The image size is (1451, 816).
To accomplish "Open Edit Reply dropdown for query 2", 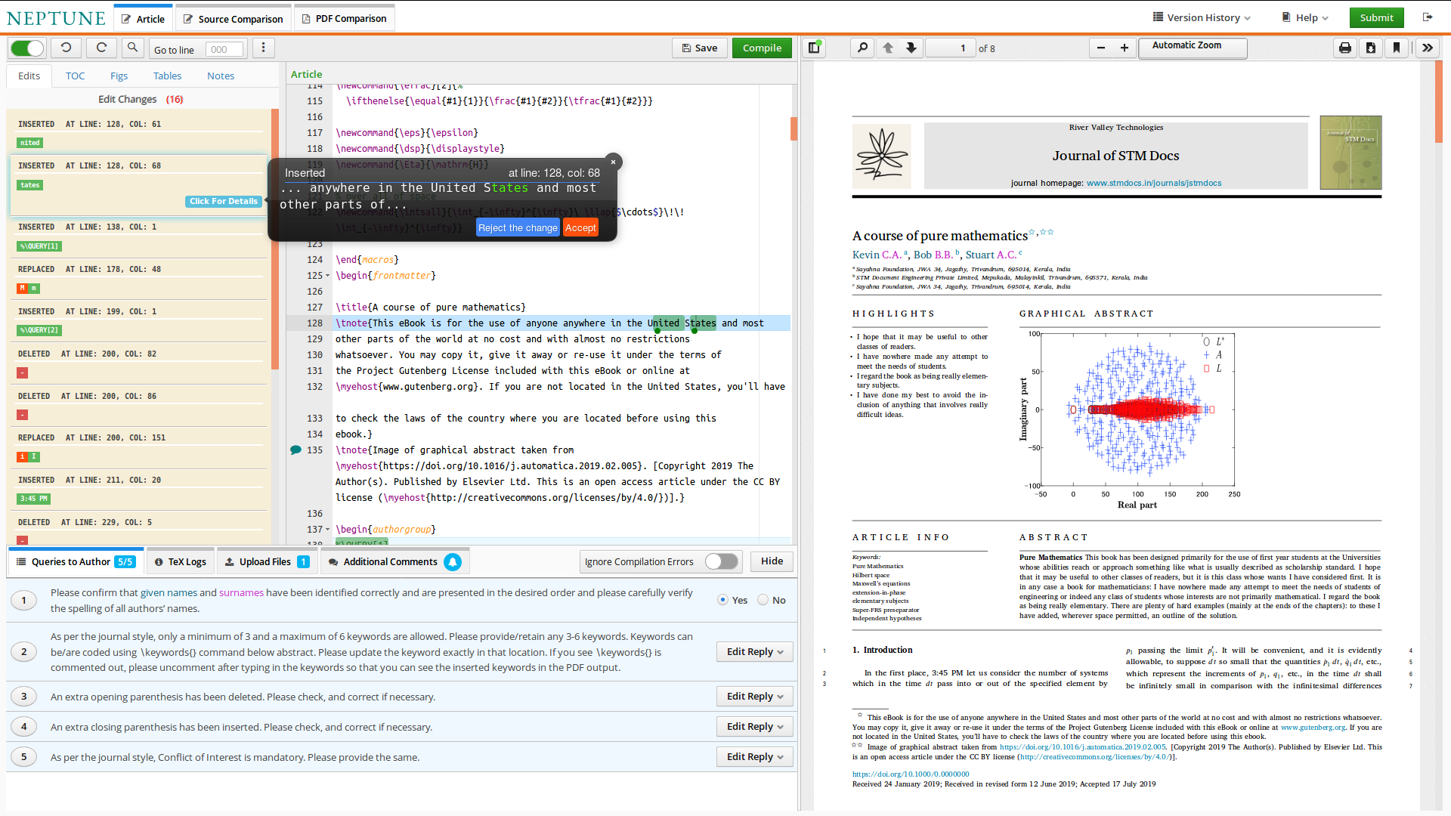I will pos(754,651).
